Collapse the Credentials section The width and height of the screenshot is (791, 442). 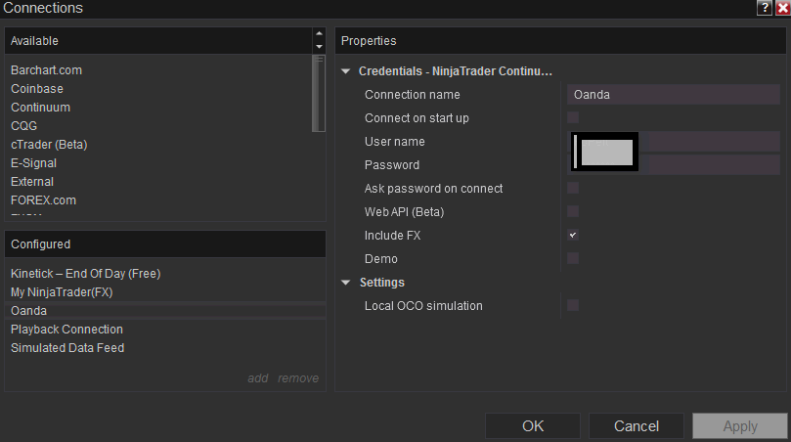pos(345,71)
